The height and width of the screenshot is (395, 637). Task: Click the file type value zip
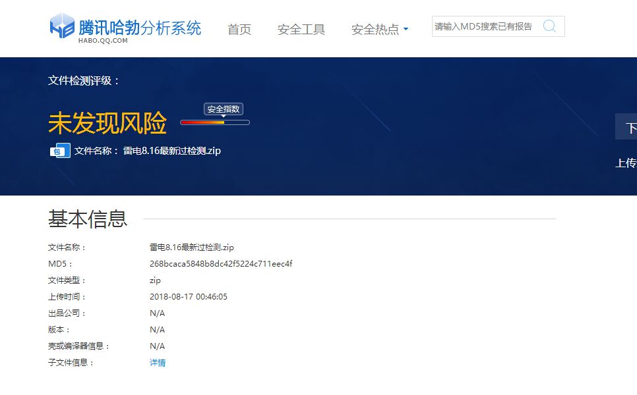(x=155, y=280)
